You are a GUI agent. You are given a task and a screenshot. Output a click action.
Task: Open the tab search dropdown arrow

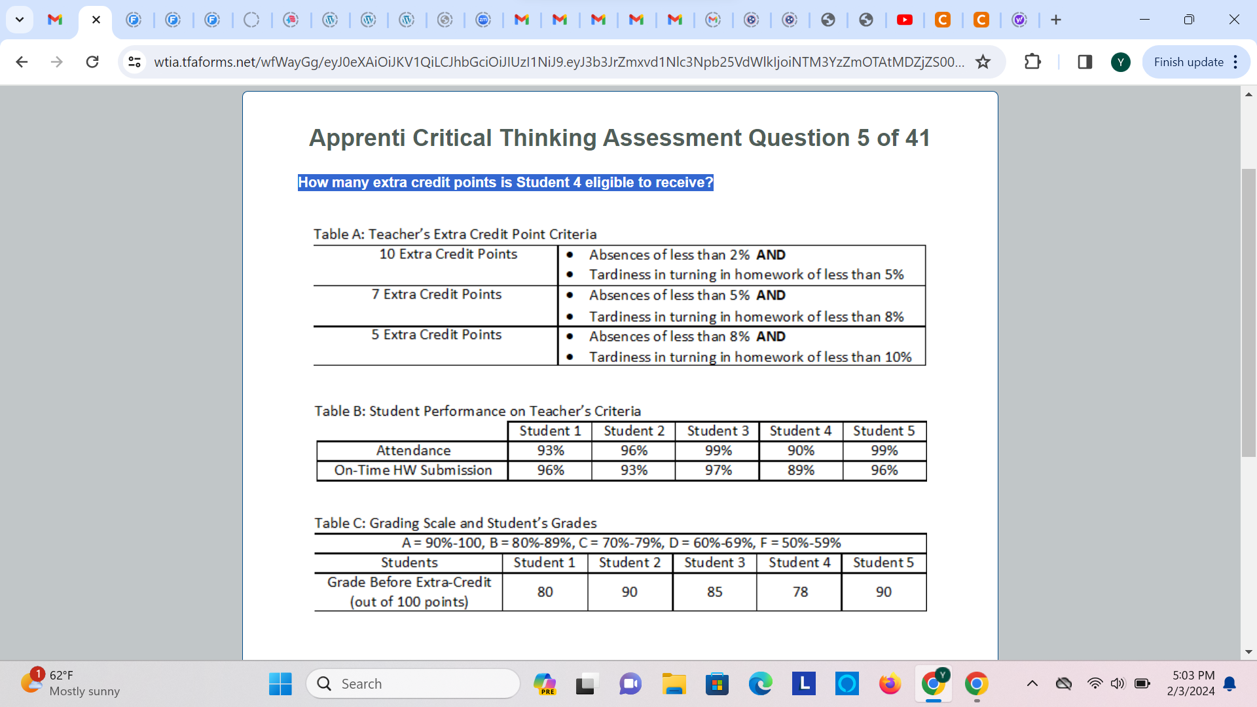pyautogui.click(x=20, y=20)
